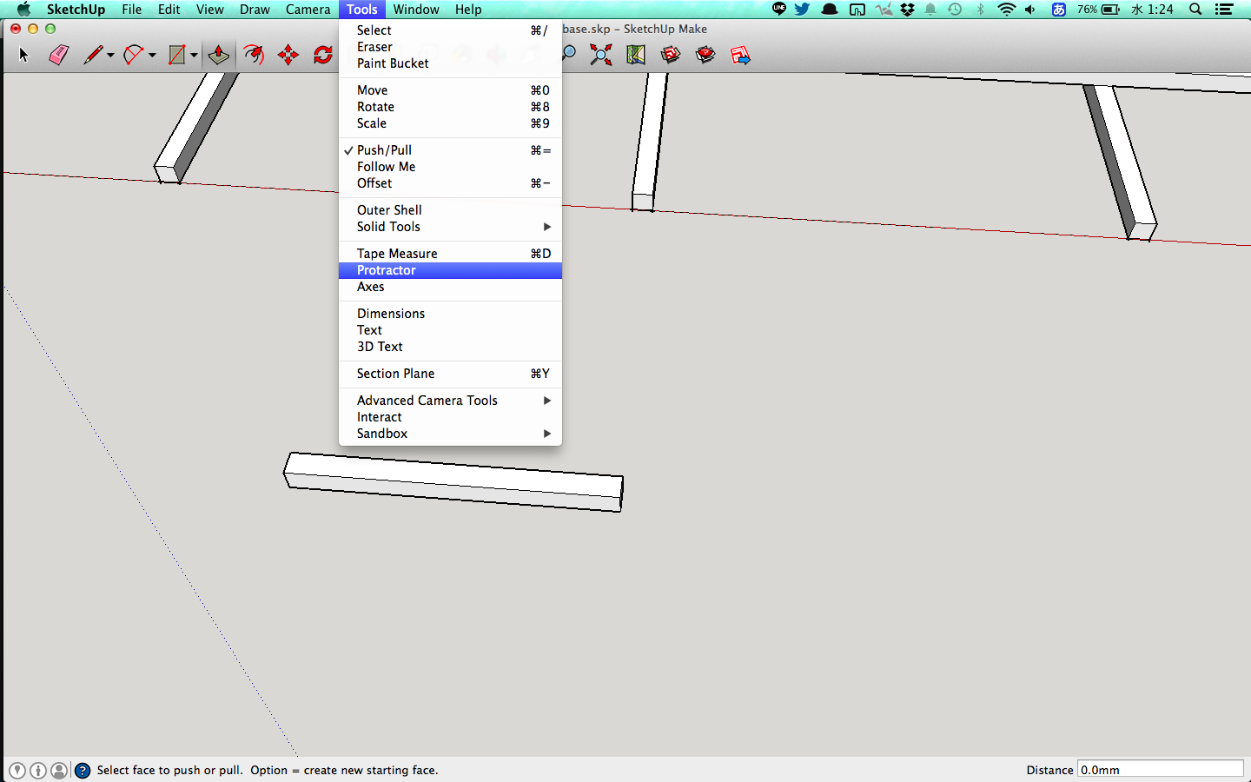Toggle the checked Push/Pull menu item

[384, 150]
